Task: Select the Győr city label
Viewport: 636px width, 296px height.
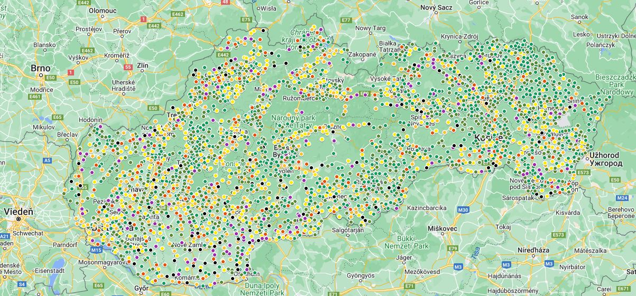Action: pyautogui.click(x=142, y=288)
